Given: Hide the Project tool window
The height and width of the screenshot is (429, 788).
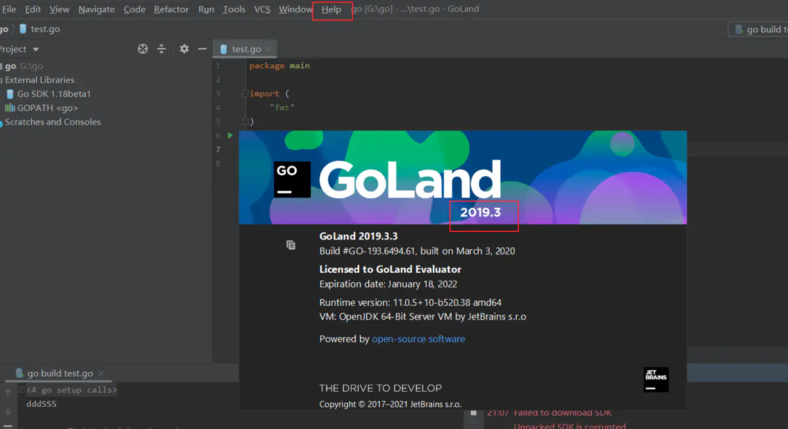Looking at the screenshot, I should [203, 49].
